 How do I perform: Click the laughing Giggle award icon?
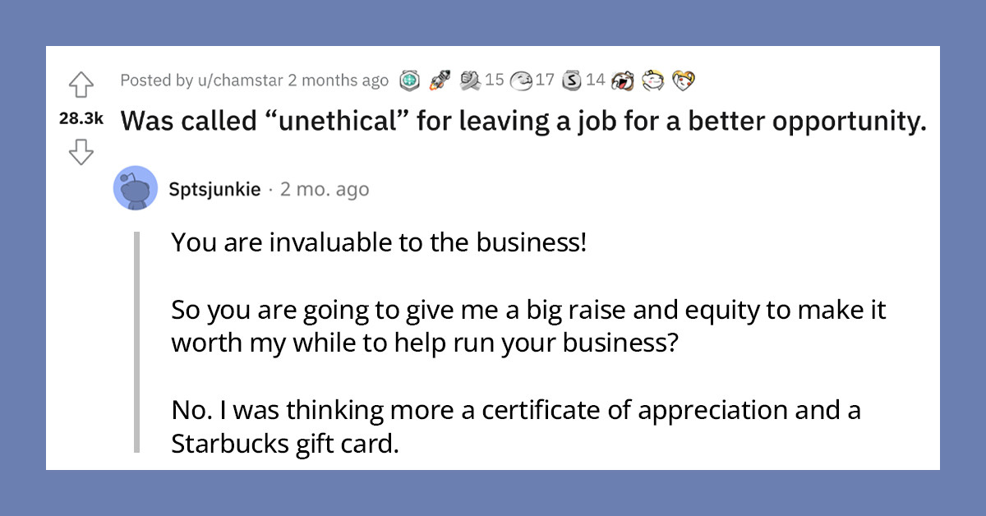(x=624, y=81)
